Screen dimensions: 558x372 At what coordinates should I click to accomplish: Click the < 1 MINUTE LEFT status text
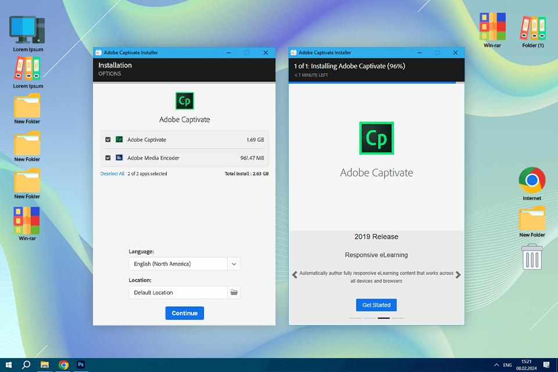tap(311, 75)
